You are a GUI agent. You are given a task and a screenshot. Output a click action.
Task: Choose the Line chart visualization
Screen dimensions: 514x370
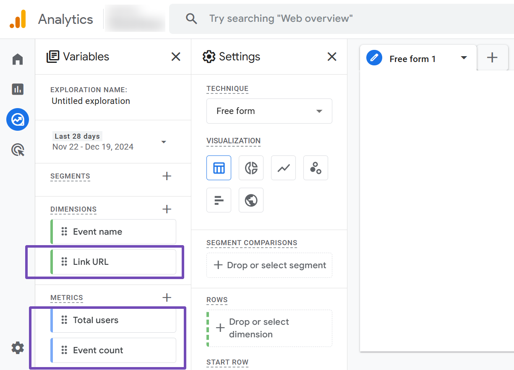283,168
